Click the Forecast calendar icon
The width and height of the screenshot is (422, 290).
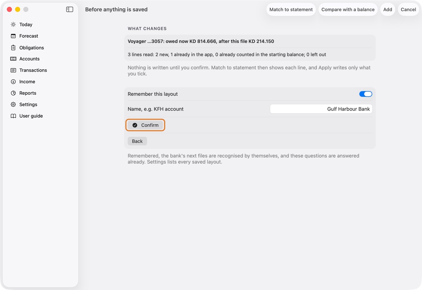13,36
